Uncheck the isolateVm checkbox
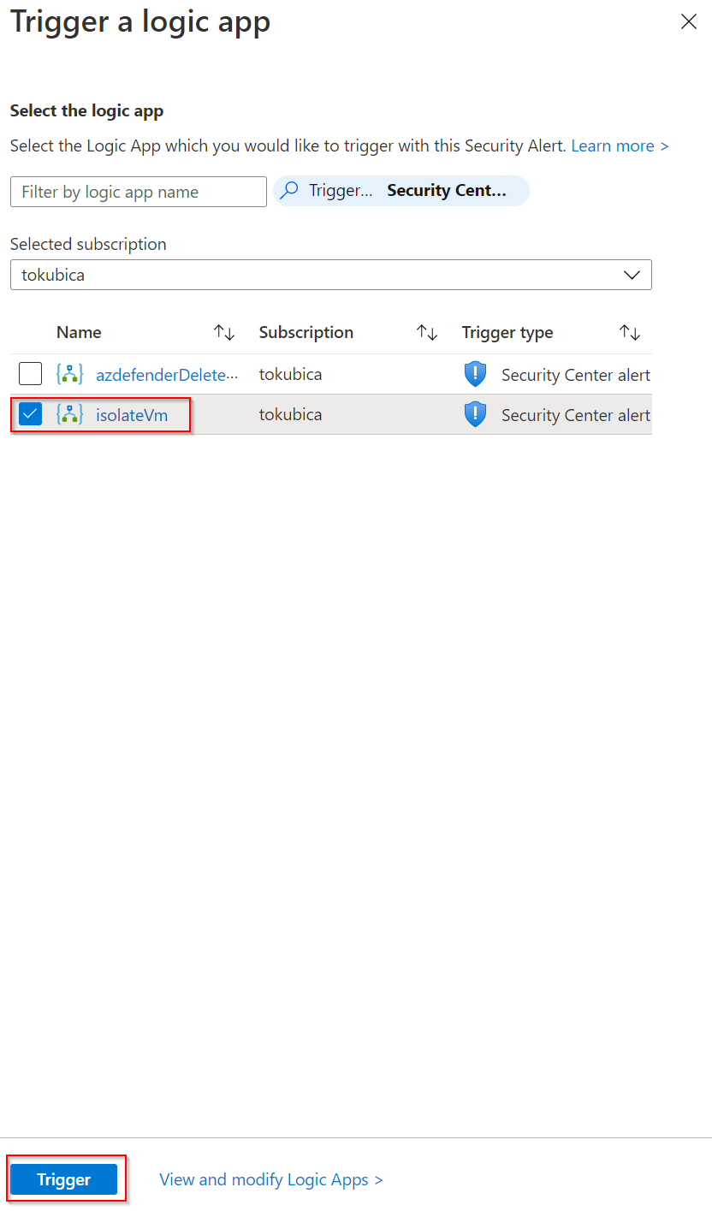712x1211 pixels. (30, 415)
